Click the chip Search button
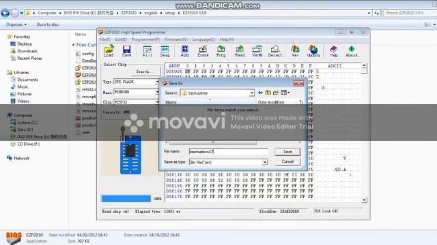This screenshot has height=245, width=437. pos(145,71)
